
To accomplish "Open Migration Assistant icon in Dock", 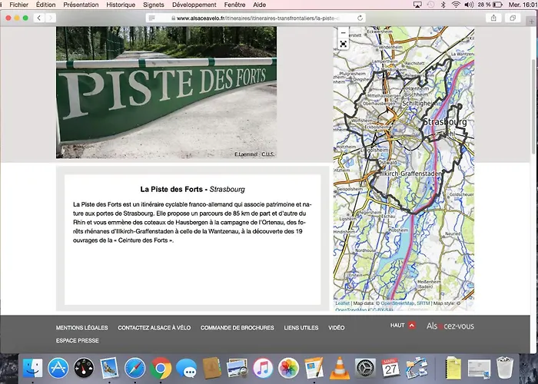I will tap(417, 368).
